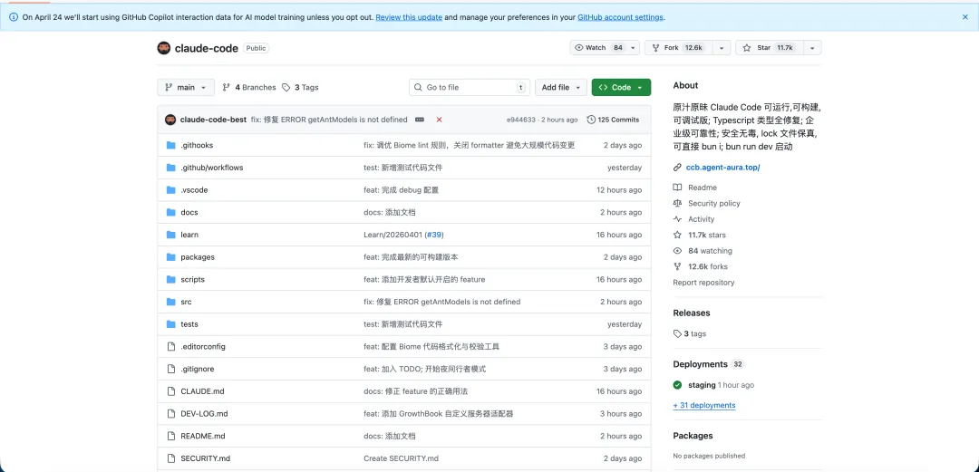Open the Releases heading
The width and height of the screenshot is (979, 472).
pos(691,313)
